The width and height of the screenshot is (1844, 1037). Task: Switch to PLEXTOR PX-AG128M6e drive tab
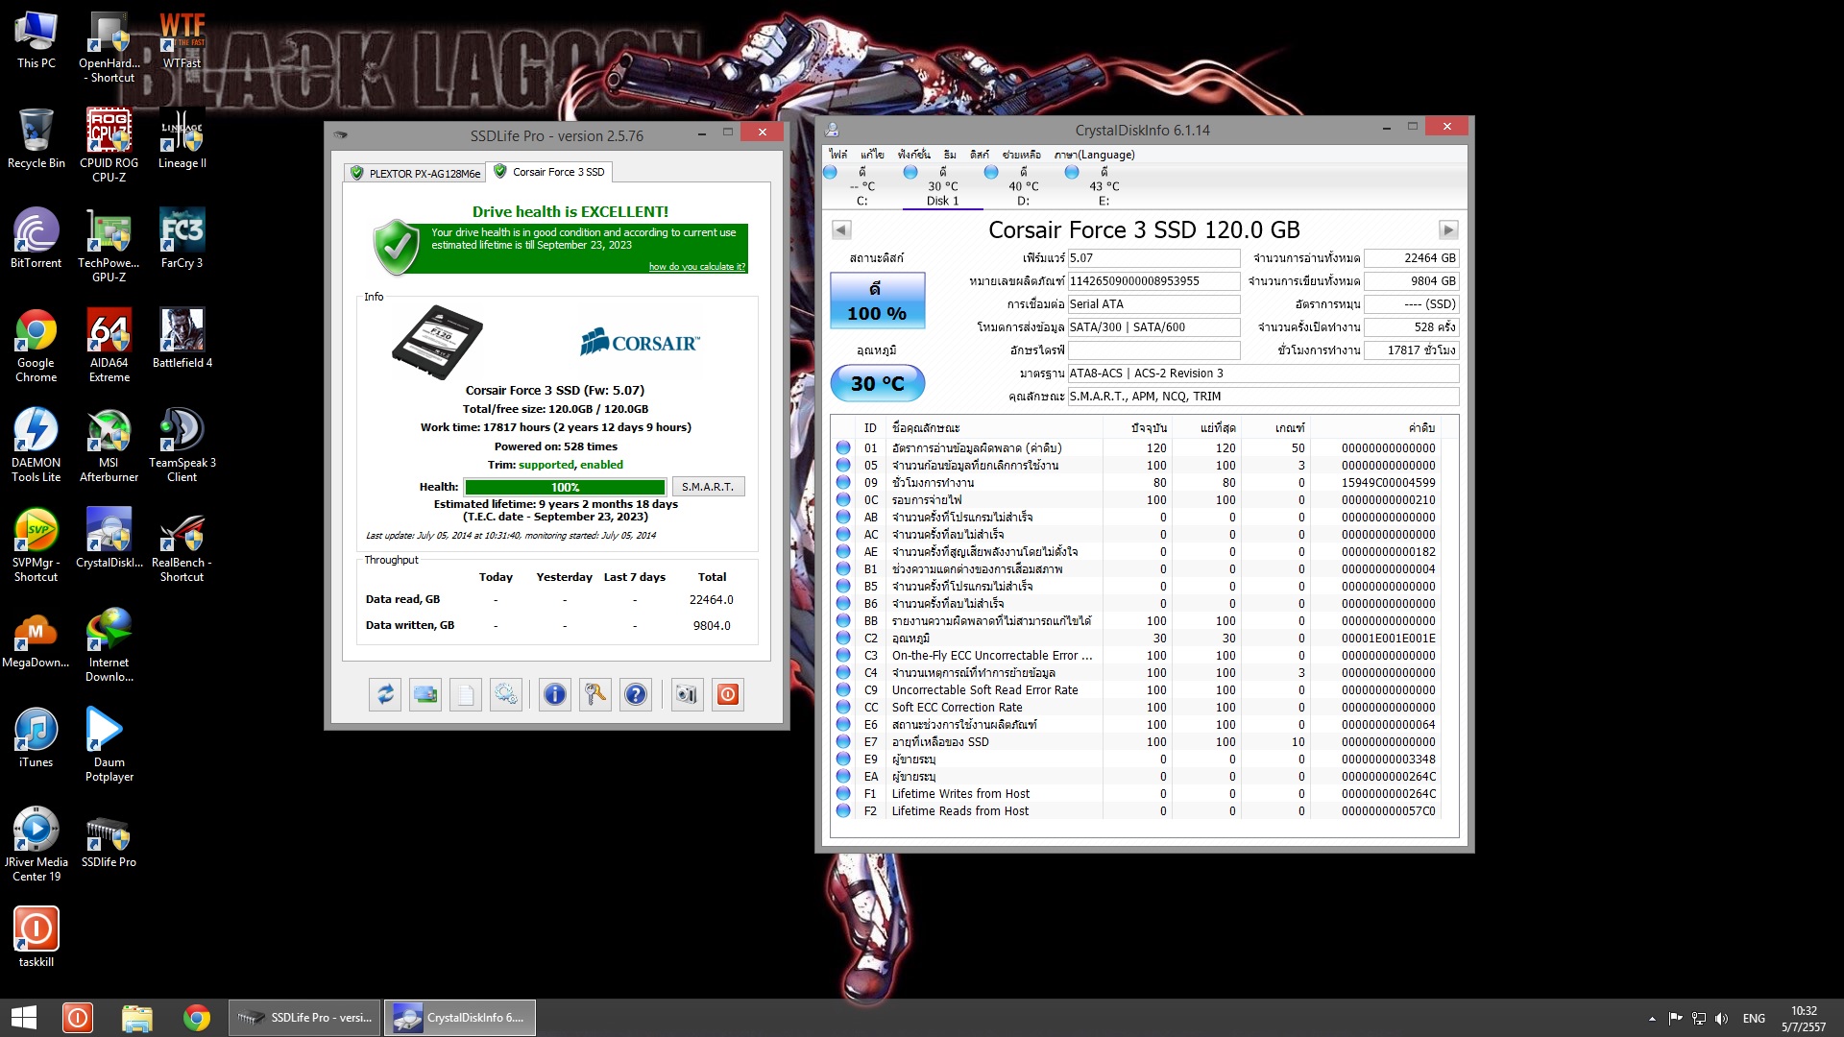pyautogui.click(x=414, y=173)
